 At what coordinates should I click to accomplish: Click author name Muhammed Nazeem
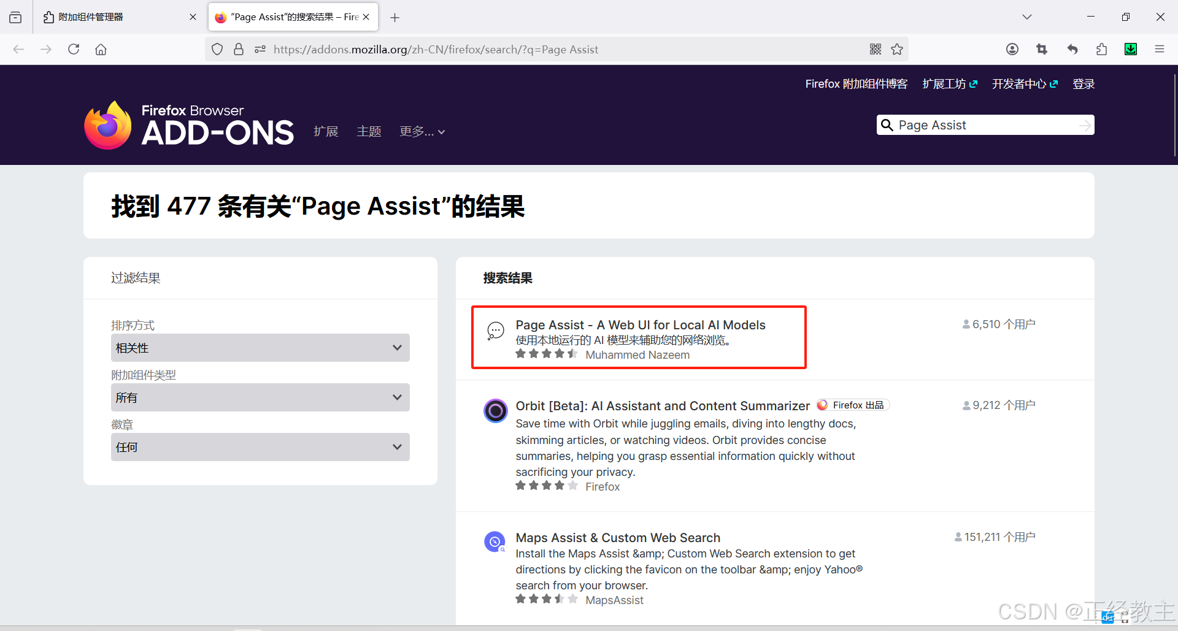tap(637, 355)
